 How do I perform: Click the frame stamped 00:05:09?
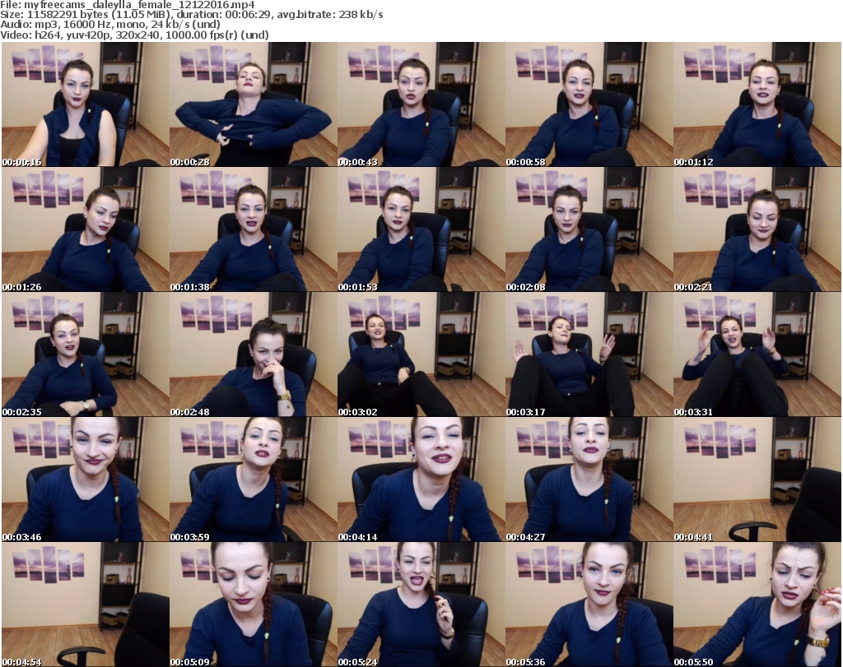254,604
